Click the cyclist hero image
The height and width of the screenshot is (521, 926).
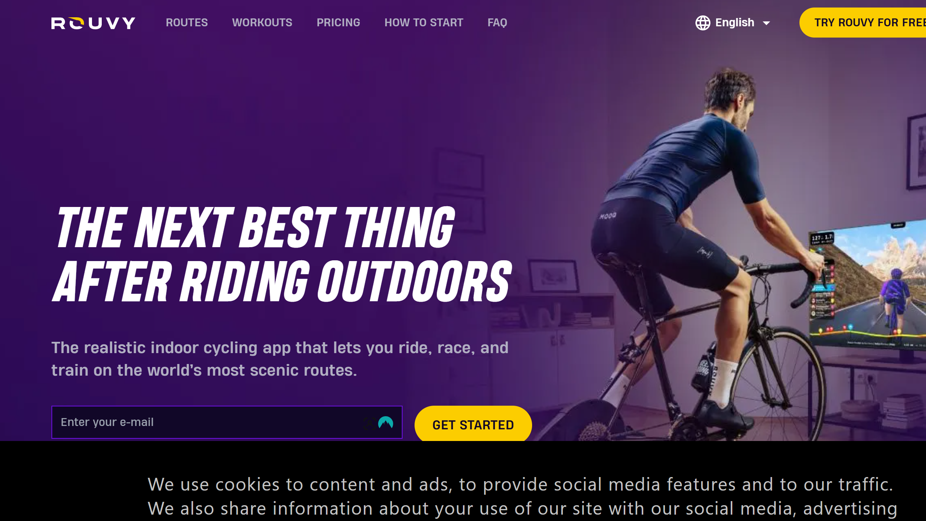point(713,255)
